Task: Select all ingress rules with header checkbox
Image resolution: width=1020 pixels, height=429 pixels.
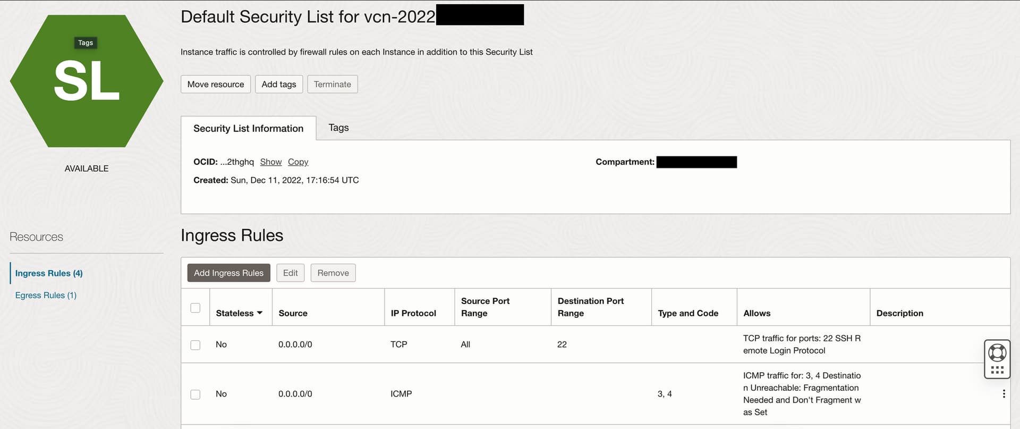Action: click(195, 308)
